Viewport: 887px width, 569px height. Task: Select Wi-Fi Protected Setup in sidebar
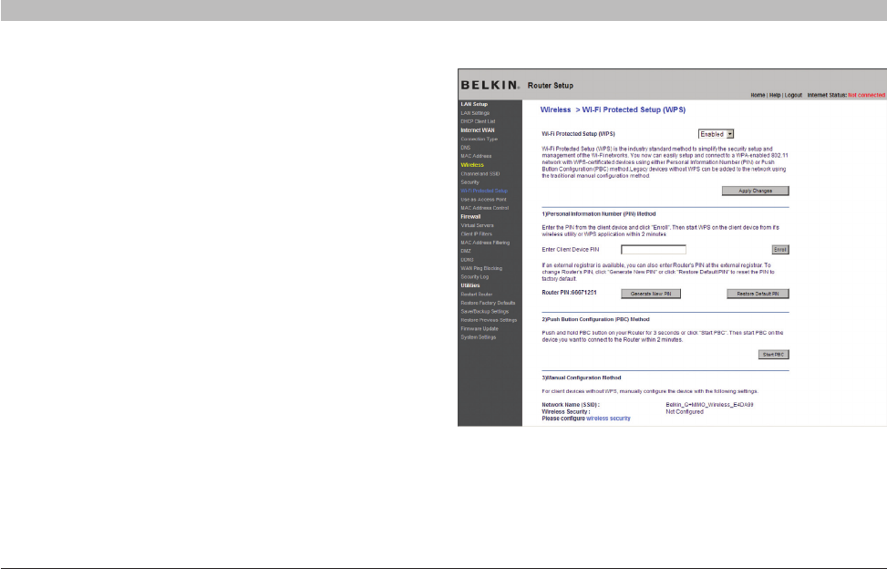(x=484, y=191)
